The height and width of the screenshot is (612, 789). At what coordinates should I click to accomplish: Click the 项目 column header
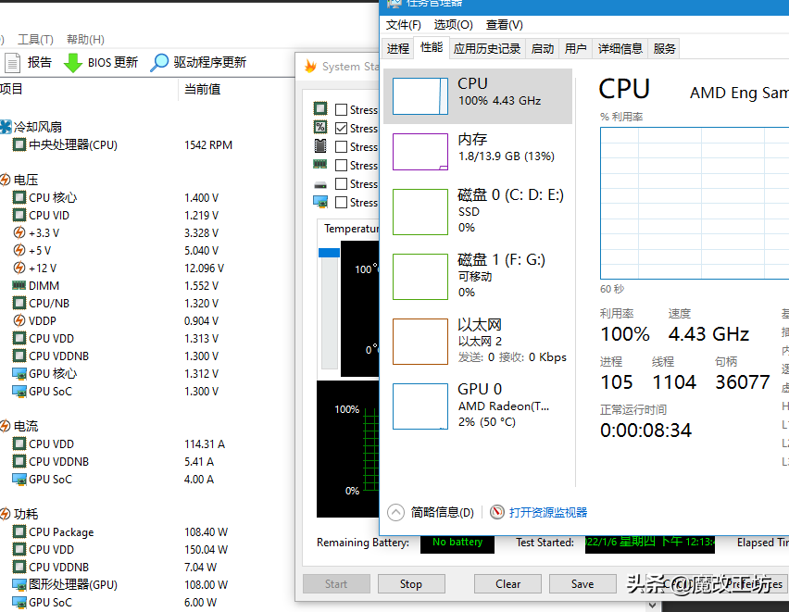pos(11,90)
